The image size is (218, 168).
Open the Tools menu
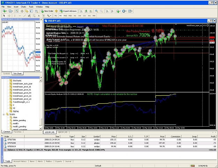click(x=31, y=7)
